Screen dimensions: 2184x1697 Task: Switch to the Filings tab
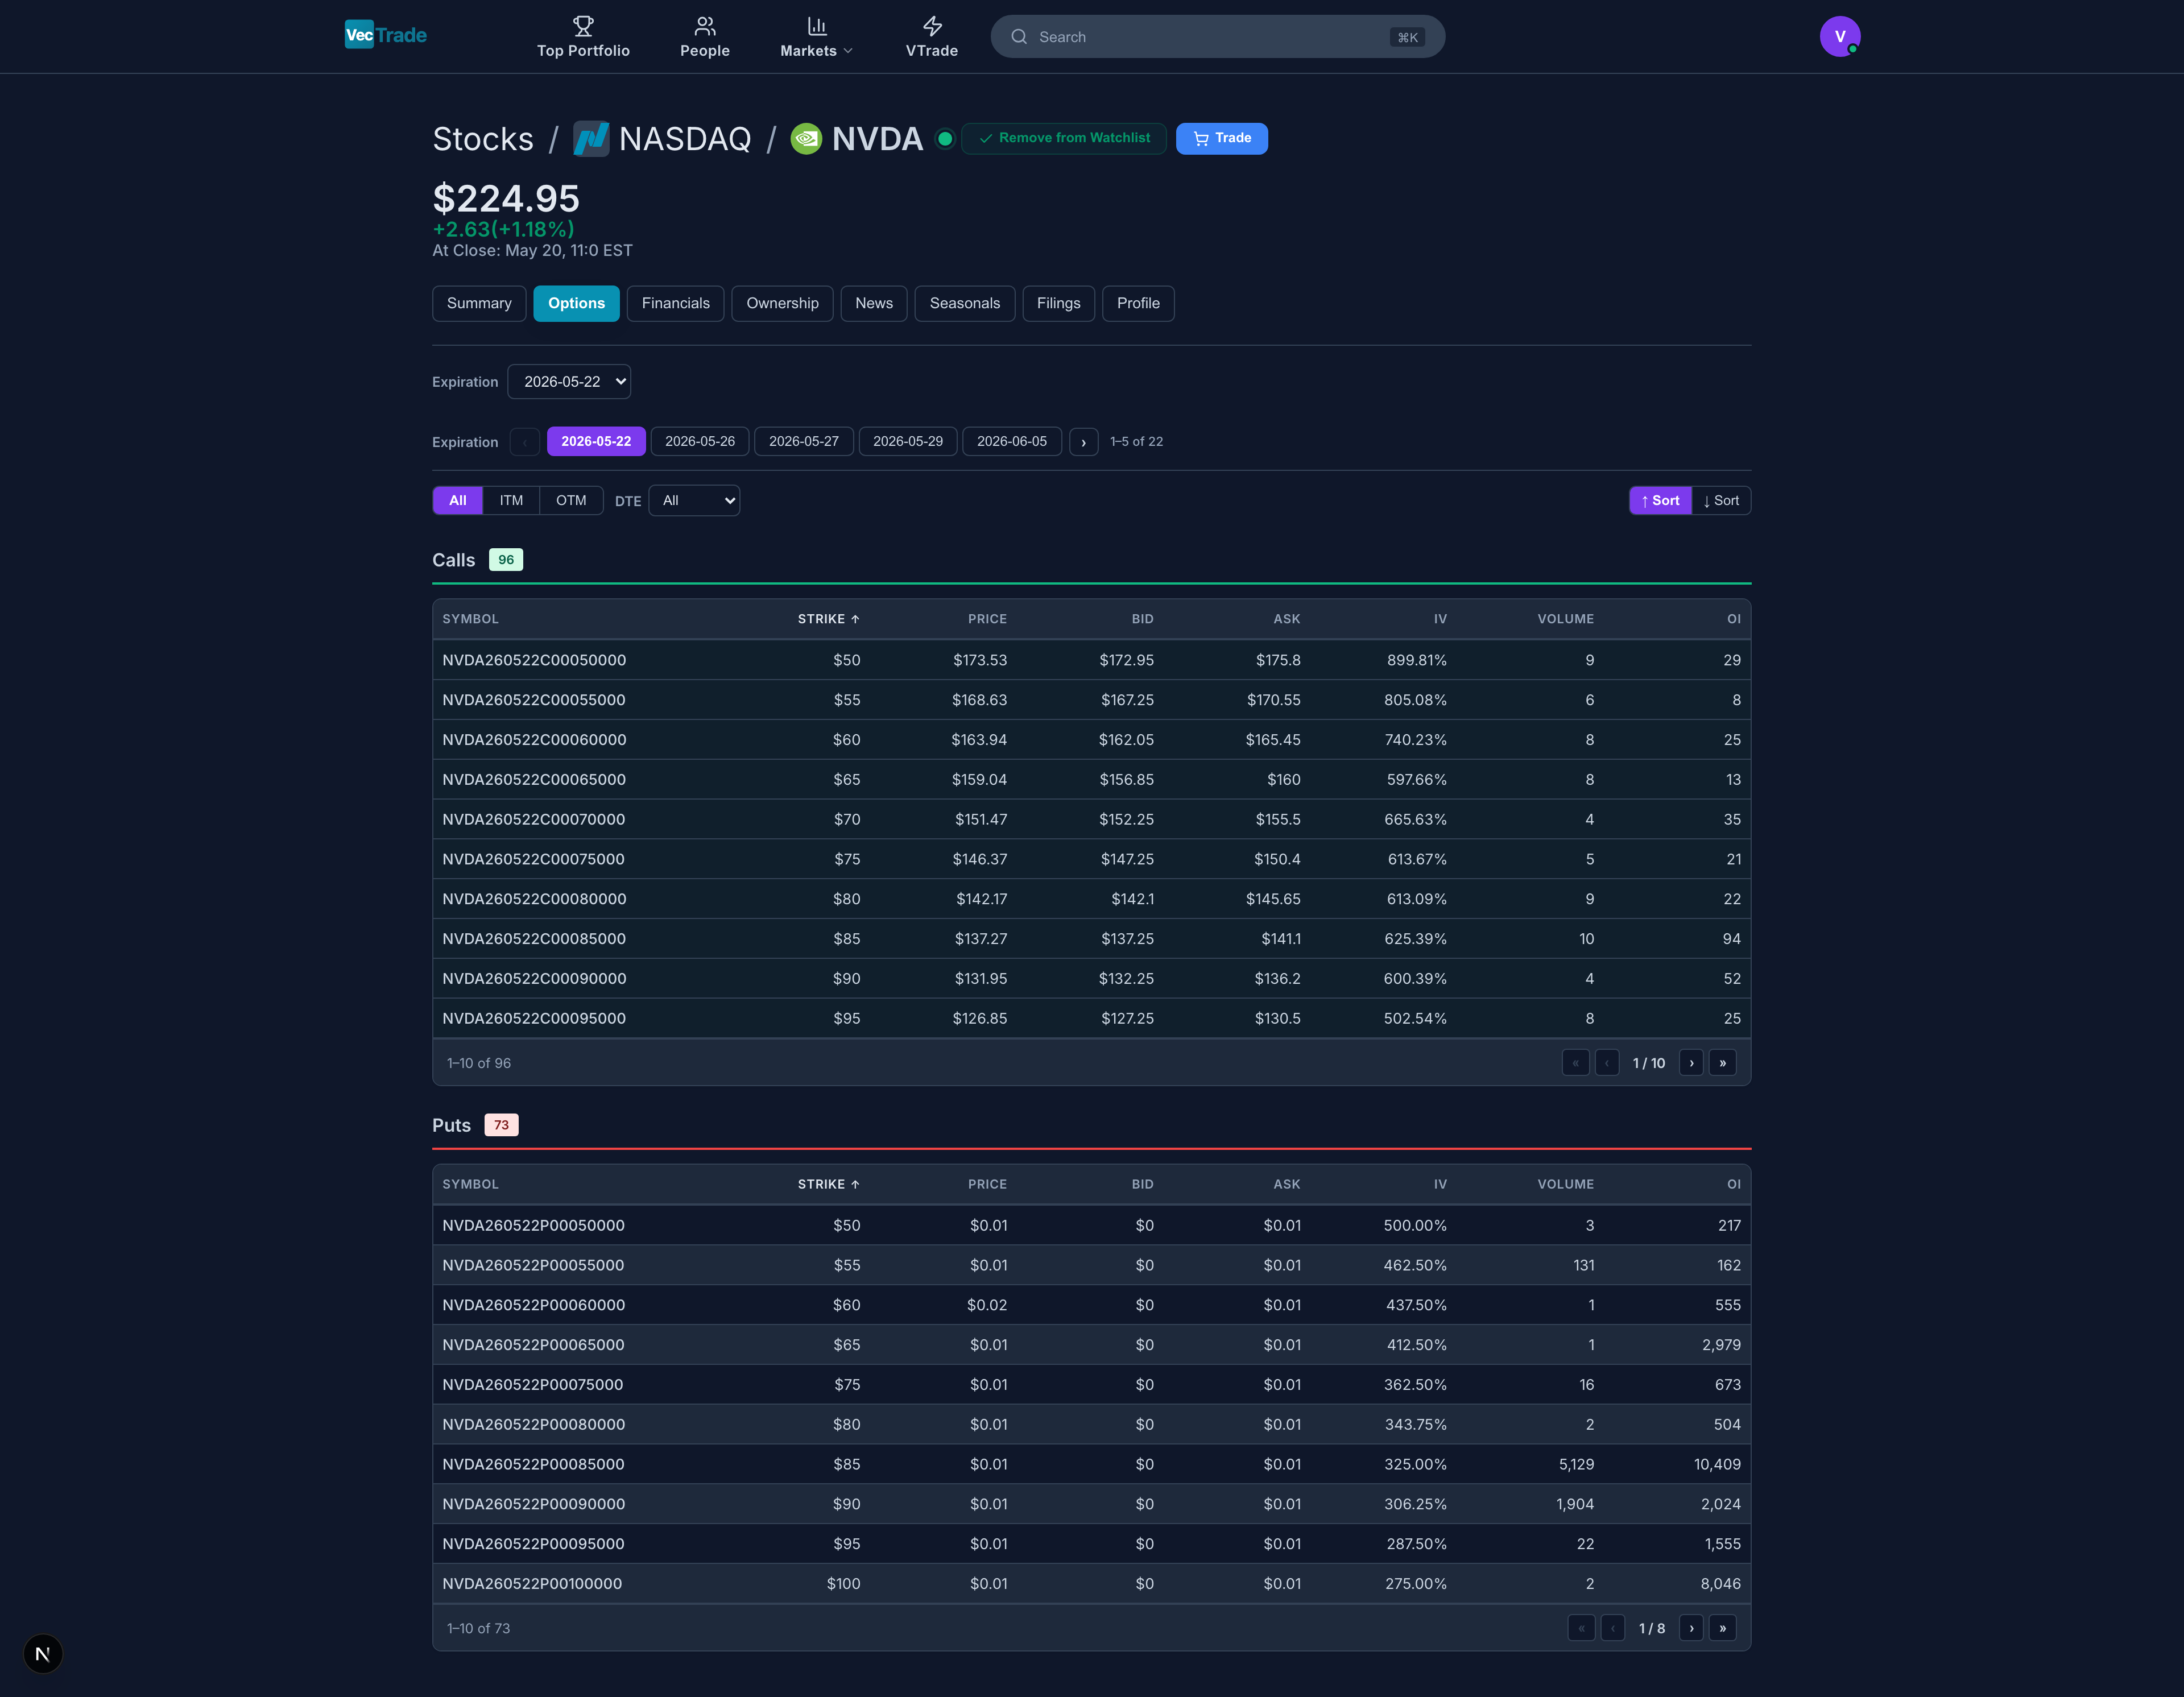(x=1058, y=303)
